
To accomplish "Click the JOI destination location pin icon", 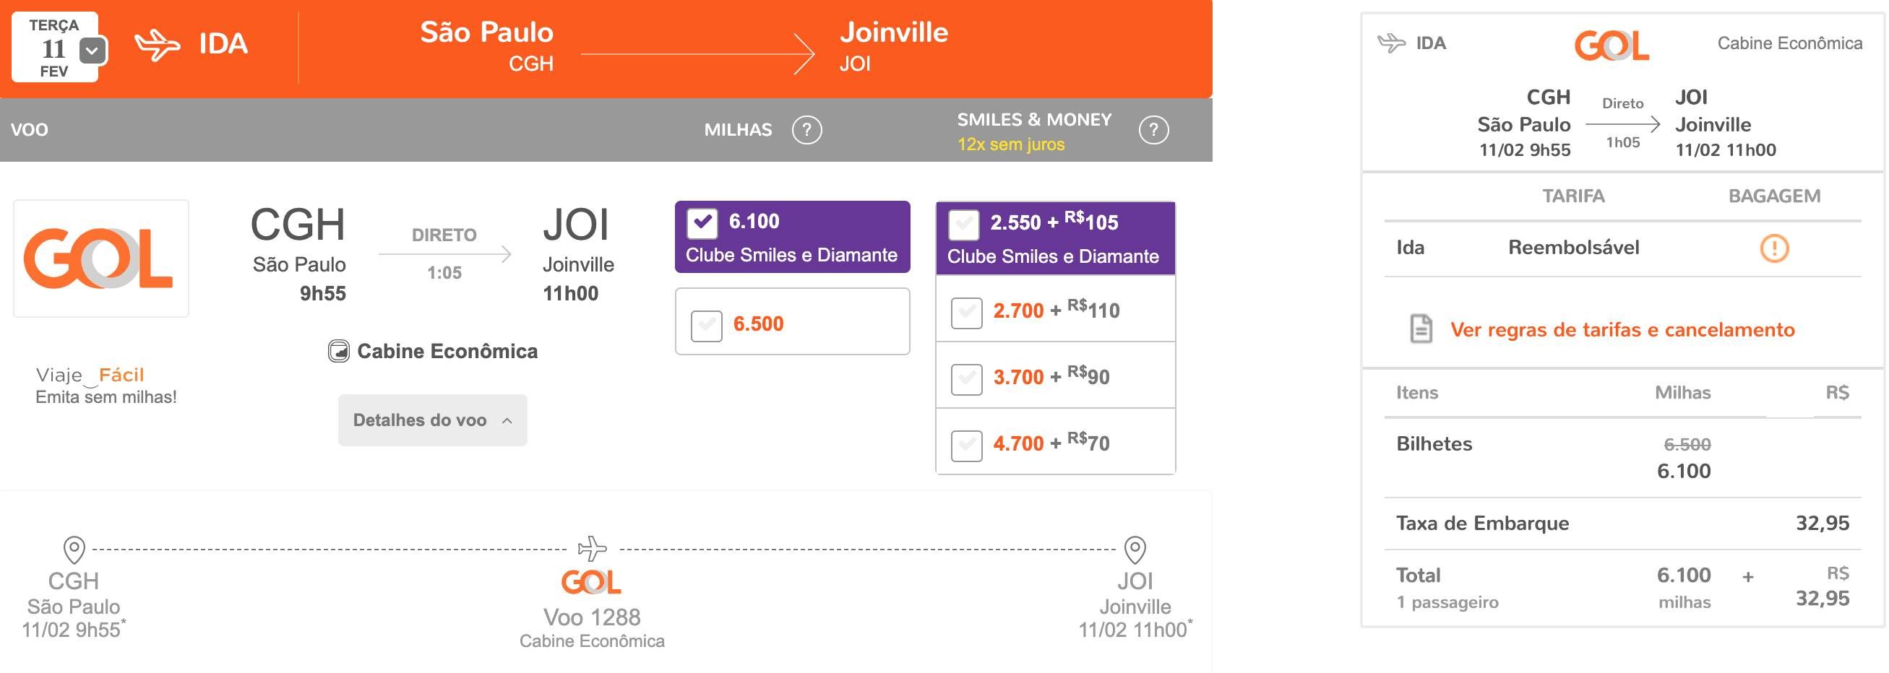I will tap(1135, 549).
